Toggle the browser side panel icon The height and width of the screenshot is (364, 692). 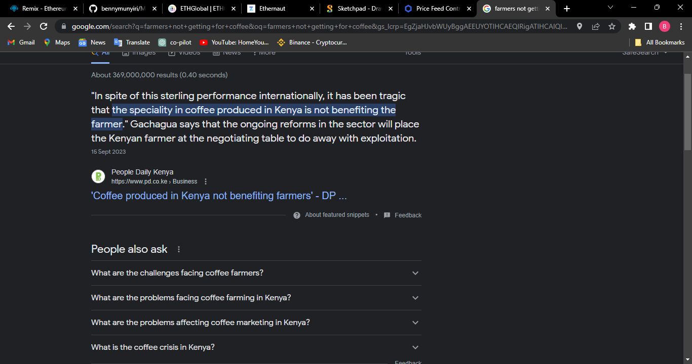click(648, 26)
